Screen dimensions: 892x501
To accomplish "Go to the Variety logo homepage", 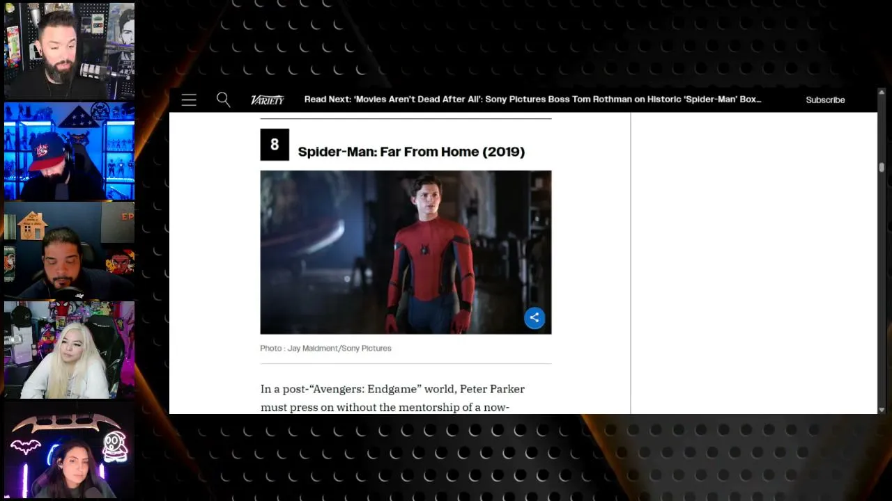I will [268, 100].
